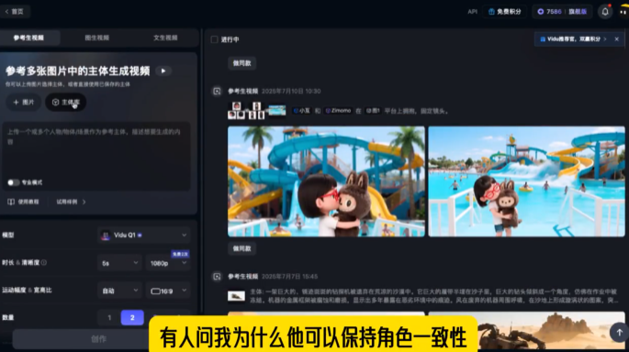Select quantity 2
This screenshot has height=352, width=629.
point(132,317)
